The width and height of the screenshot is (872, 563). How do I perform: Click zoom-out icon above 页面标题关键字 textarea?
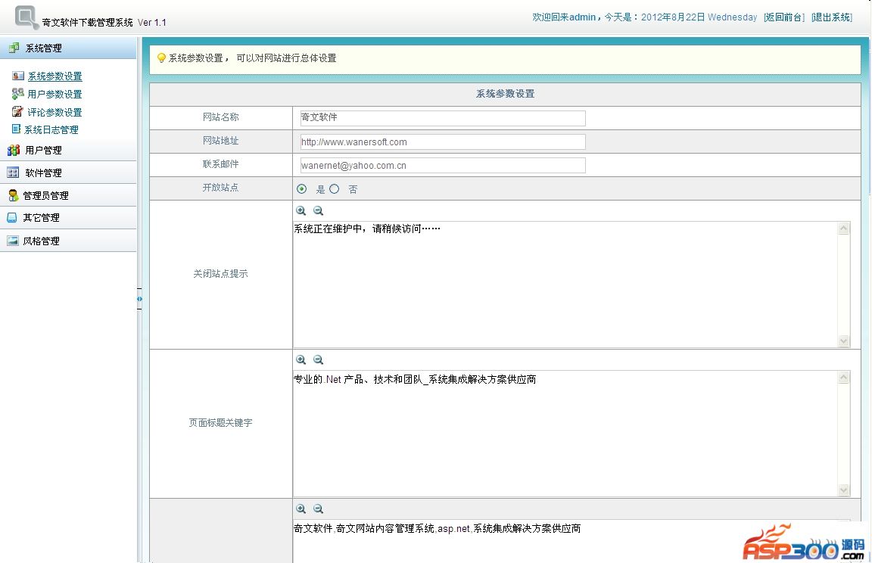pyautogui.click(x=319, y=360)
